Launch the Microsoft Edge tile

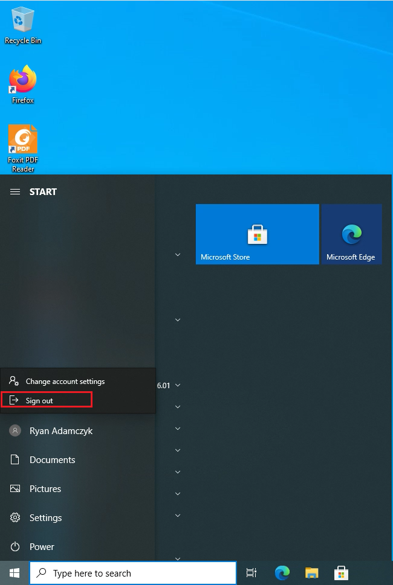tap(351, 234)
